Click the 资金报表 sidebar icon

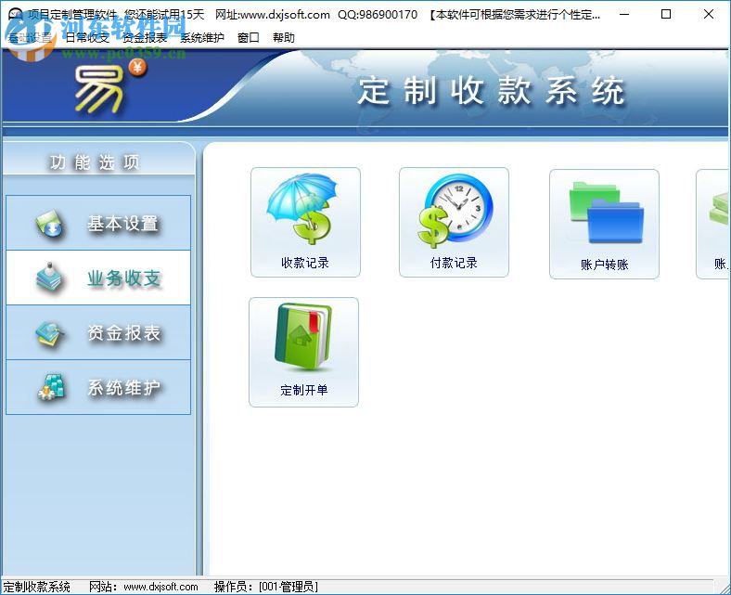[48, 333]
